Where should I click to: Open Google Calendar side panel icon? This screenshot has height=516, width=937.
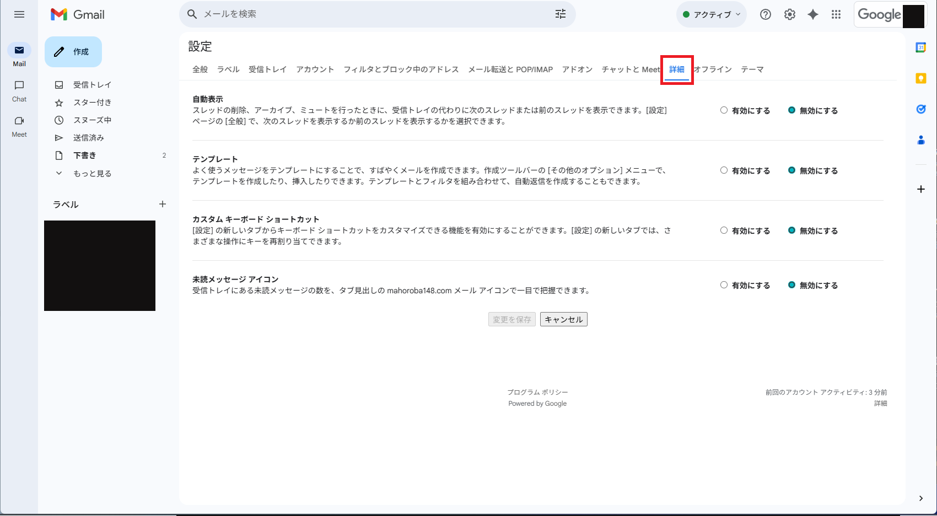(920, 47)
